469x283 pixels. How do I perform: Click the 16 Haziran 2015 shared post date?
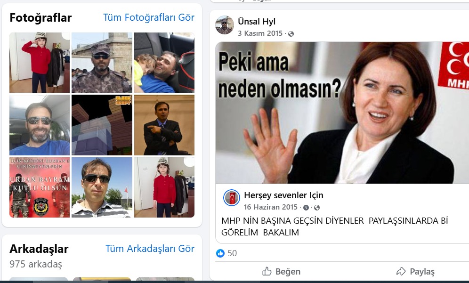point(271,207)
